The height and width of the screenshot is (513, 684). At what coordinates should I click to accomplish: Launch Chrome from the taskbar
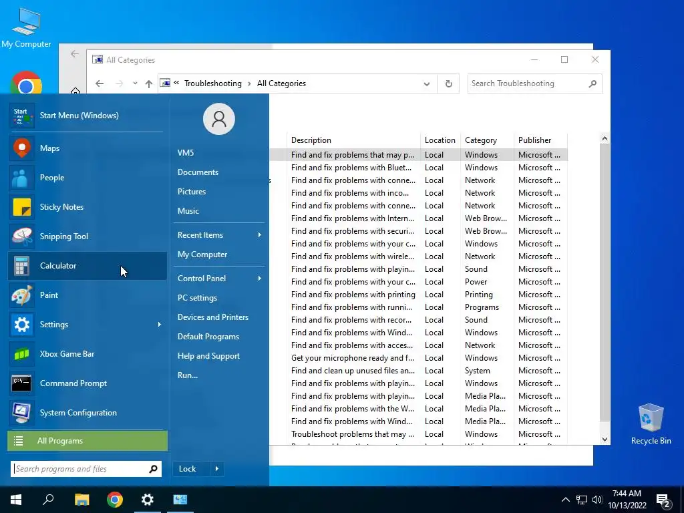click(x=115, y=500)
